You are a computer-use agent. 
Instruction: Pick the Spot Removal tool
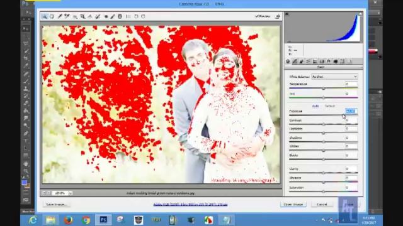pyautogui.click(x=98, y=16)
